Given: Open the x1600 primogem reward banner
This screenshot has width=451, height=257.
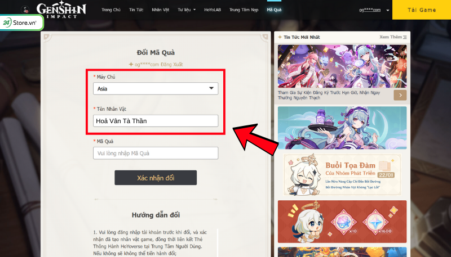Looking at the screenshot, I should 342,222.
